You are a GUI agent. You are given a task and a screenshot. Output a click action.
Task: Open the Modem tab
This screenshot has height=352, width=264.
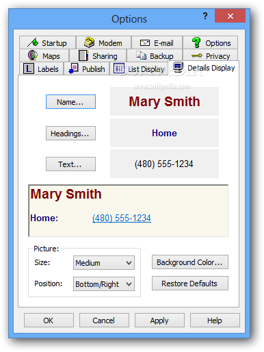coord(103,42)
